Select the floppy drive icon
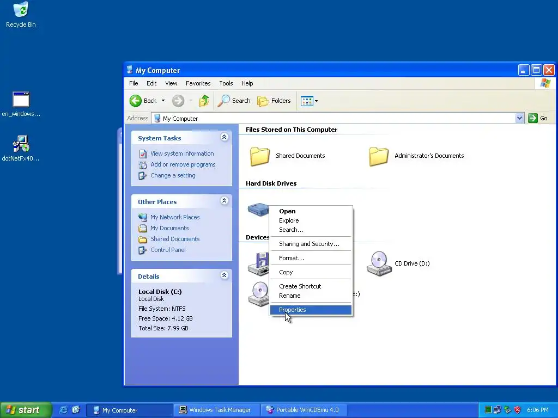 click(258, 263)
